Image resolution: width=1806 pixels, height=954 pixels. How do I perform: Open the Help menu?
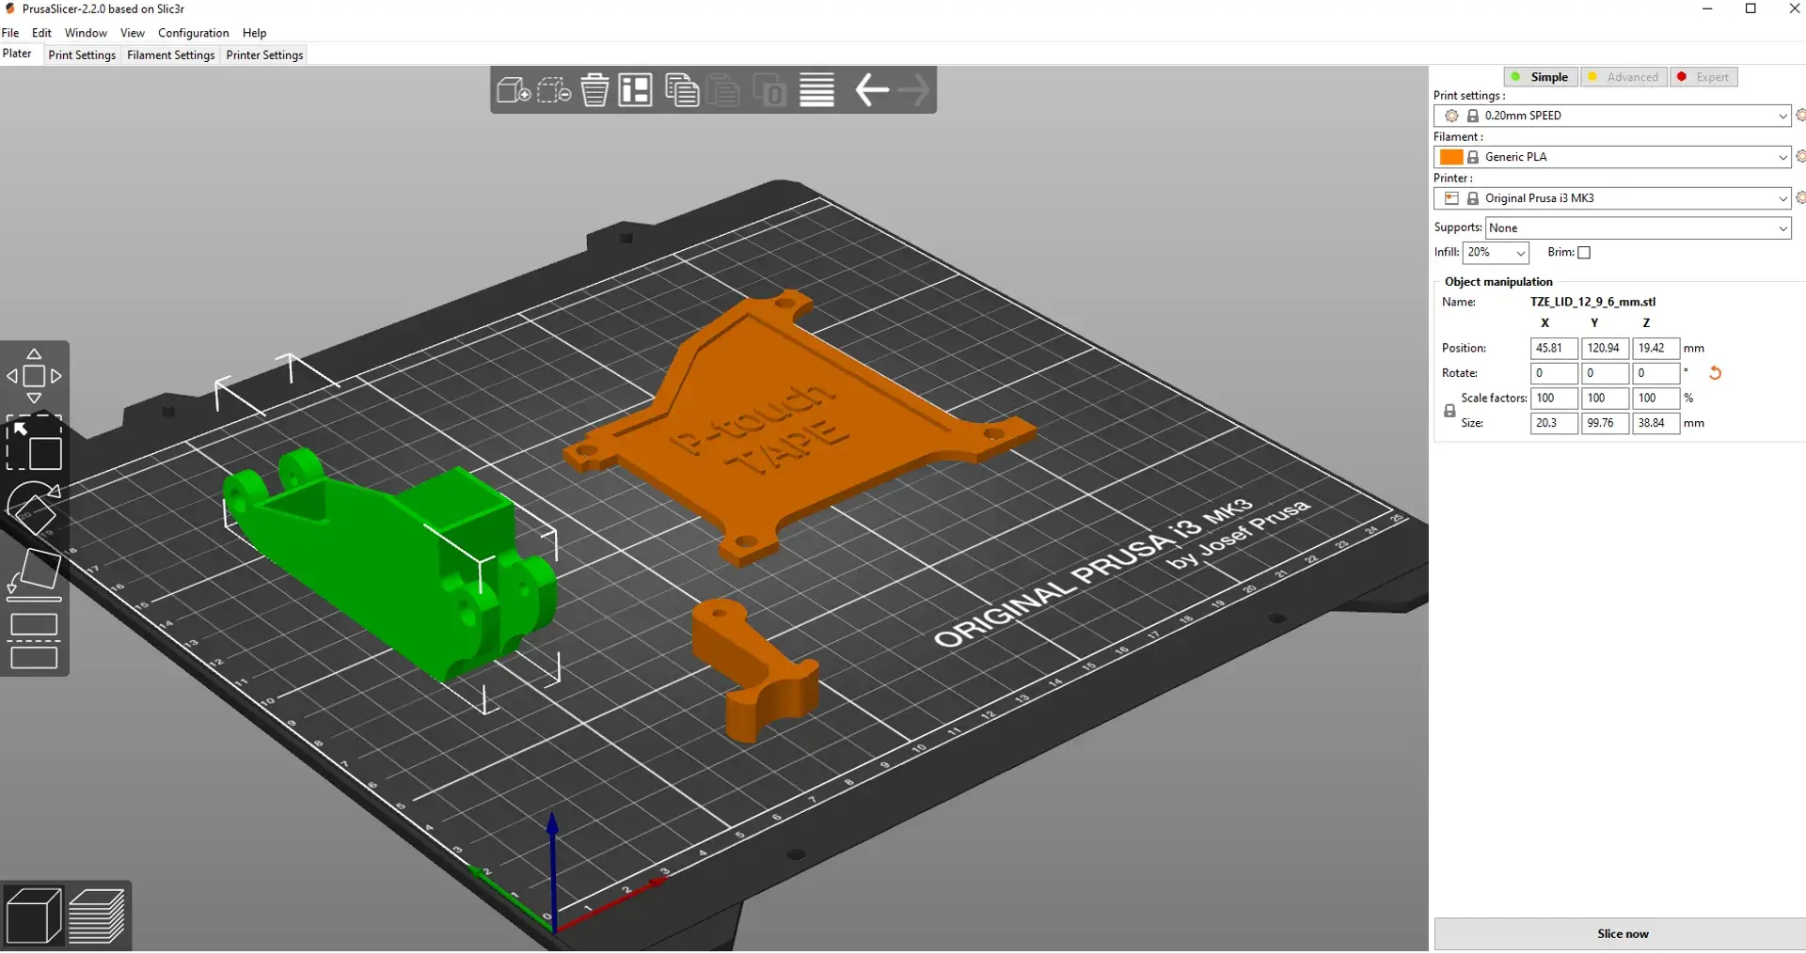[254, 33]
